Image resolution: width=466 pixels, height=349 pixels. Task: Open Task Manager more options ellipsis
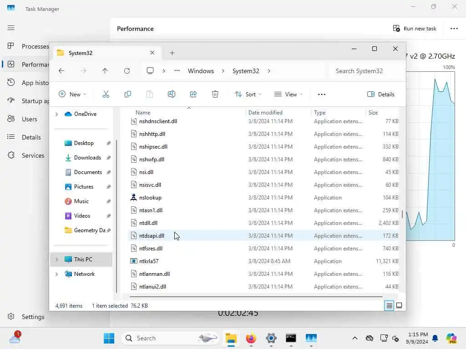[x=454, y=29]
